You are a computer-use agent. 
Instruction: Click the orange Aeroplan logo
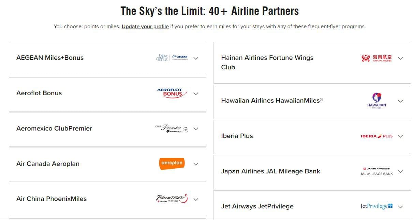point(172,164)
